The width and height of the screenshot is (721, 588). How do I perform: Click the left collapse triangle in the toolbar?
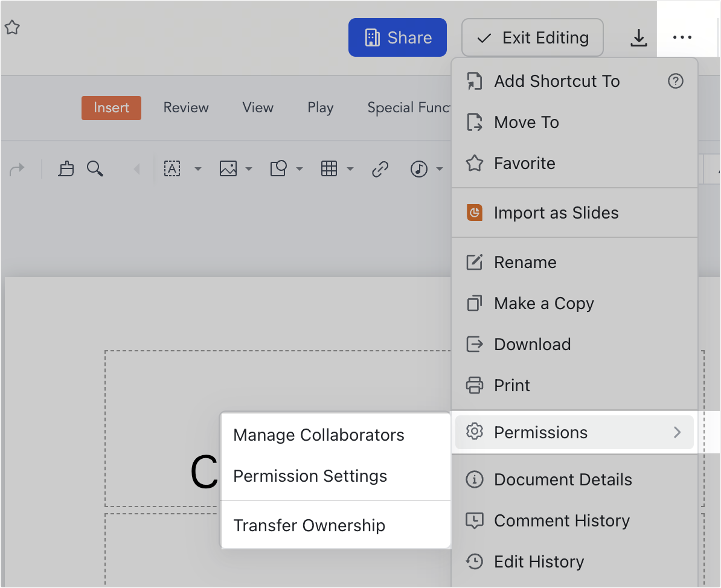tap(136, 169)
